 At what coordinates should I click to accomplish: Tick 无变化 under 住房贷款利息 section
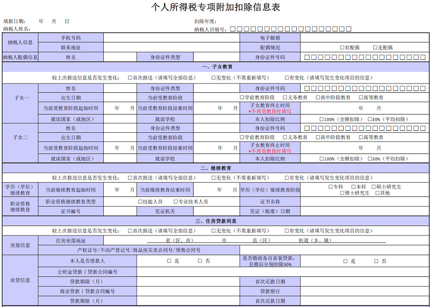tap(213, 231)
